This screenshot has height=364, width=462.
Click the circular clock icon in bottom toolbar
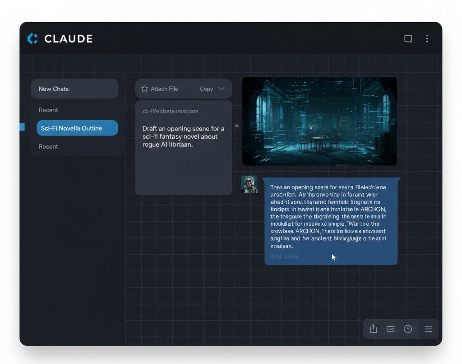408,329
